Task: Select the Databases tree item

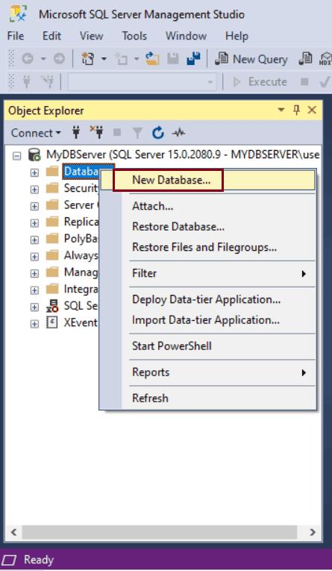Action: [x=81, y=171]
